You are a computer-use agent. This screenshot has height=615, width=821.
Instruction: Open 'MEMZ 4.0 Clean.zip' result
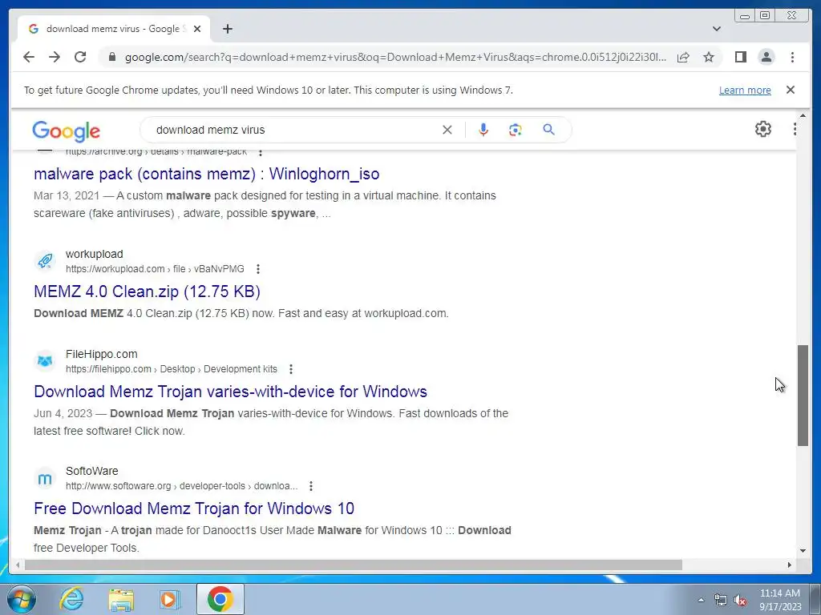tap(147, 291)
